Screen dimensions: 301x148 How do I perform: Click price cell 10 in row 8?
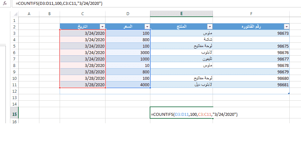pos(128,65)
